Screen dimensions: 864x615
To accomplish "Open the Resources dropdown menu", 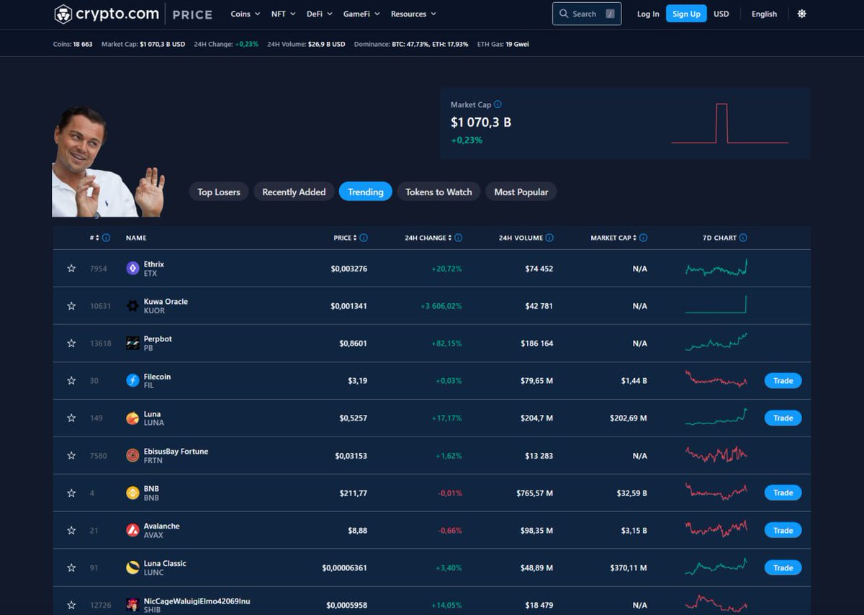I will click(x=414, y=14).
